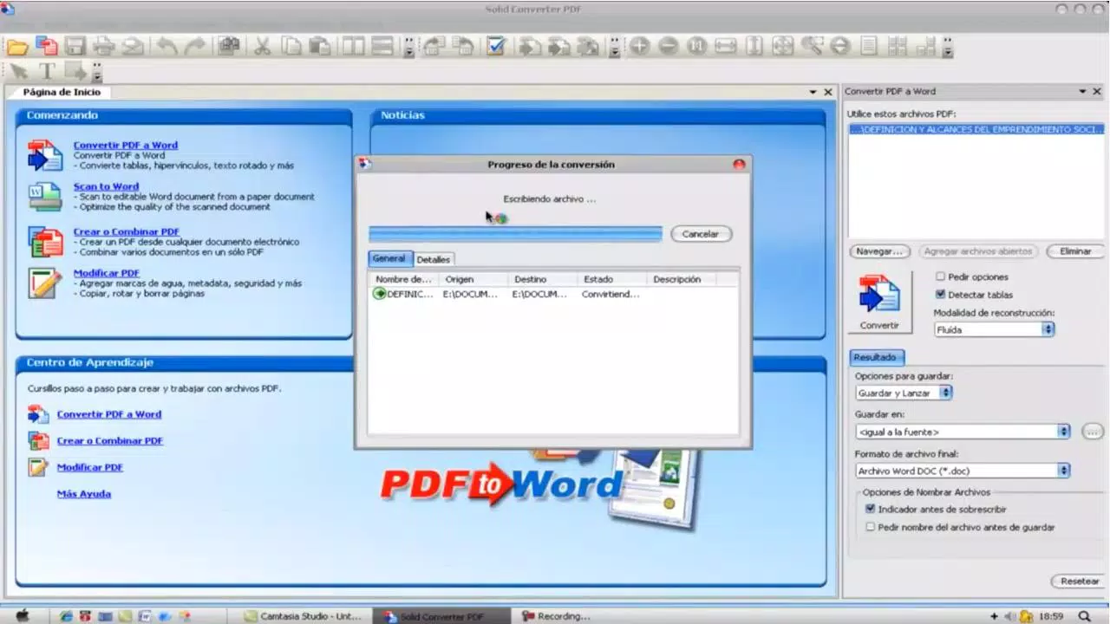Open the Modalidad de reconstrucción Fluida dropdown

click(x=994, y=329)
